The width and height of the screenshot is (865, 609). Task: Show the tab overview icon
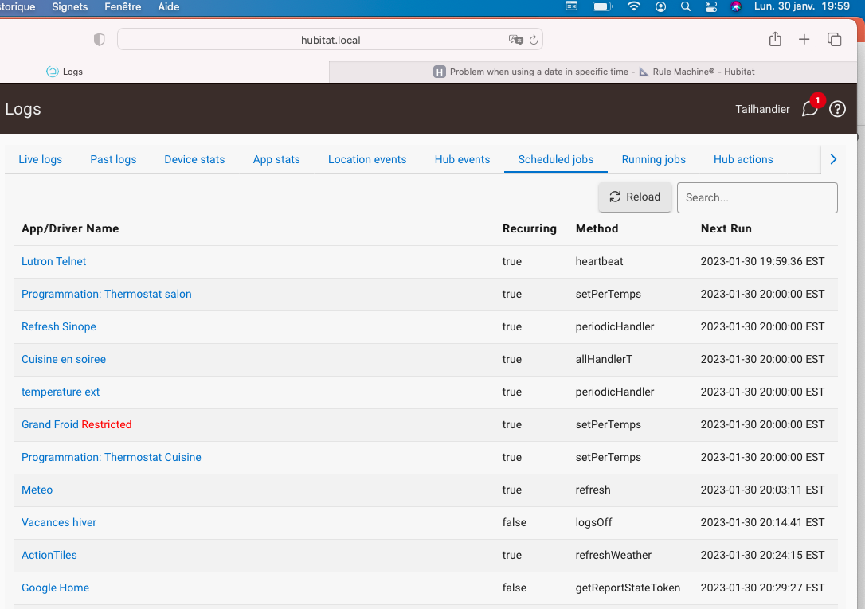834,40
